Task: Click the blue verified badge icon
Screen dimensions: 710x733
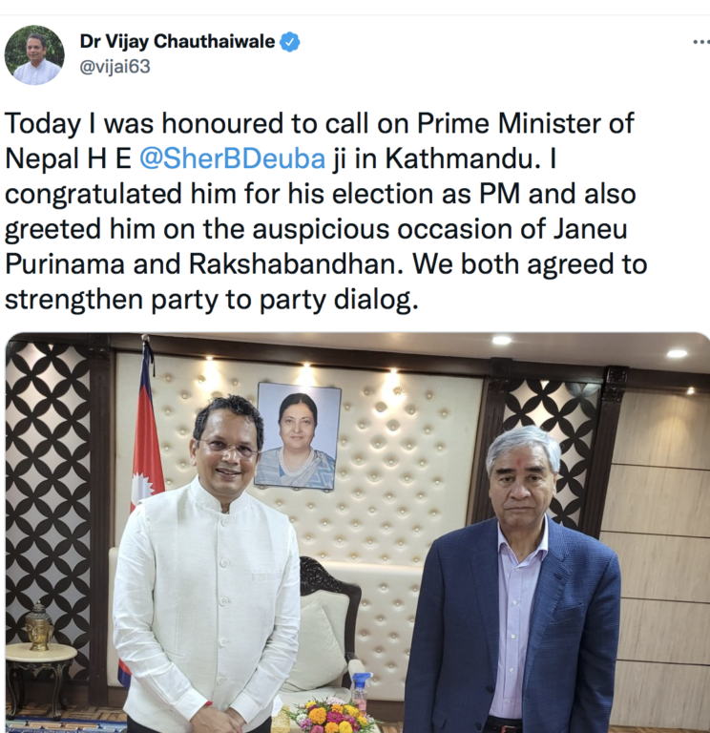Action: [x=290, y=42]
